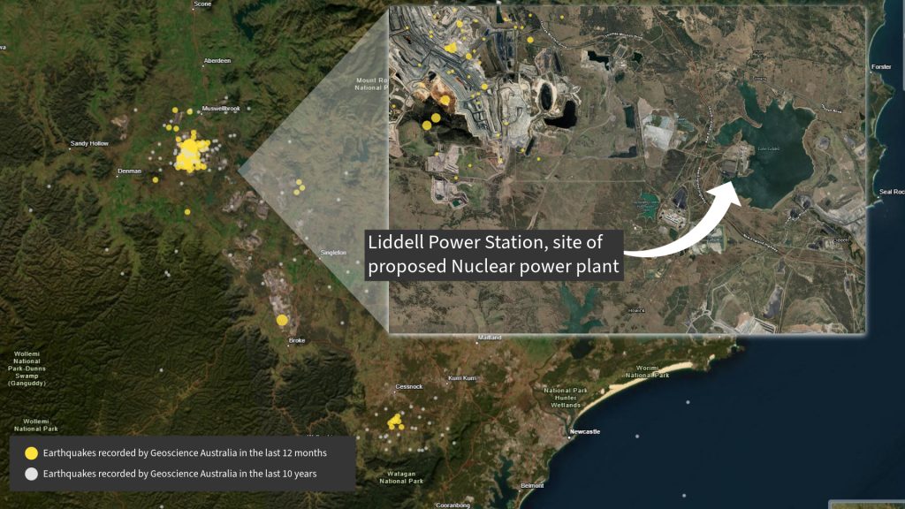Screen dimensions: 905x509
Task: Click the Sandy Hollow label
Action: [89, 143]
